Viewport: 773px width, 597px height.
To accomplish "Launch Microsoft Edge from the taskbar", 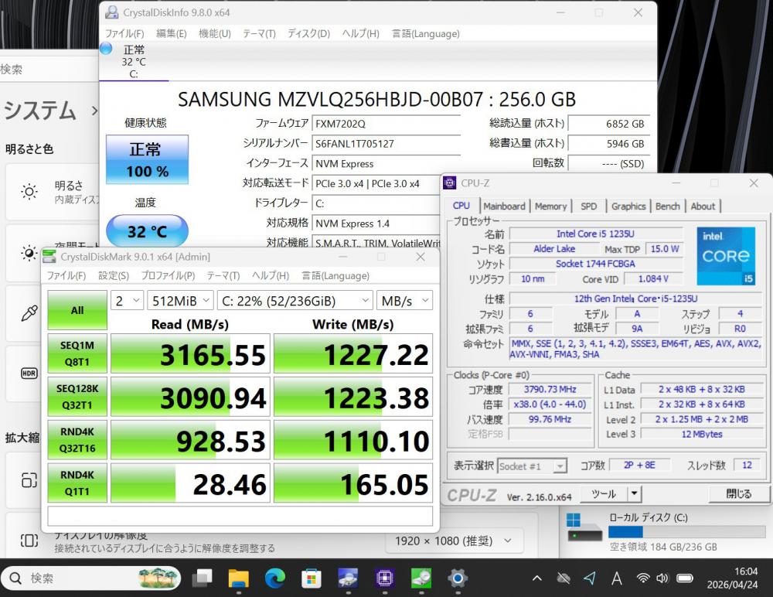I will pos(275,578).
